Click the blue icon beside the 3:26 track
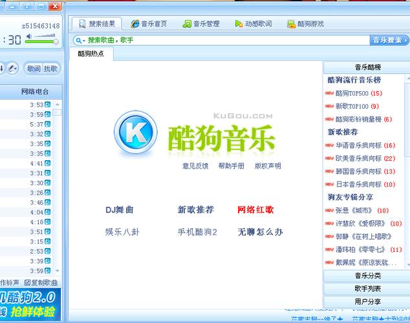410x323 pixels. click(x=48, y=193)
